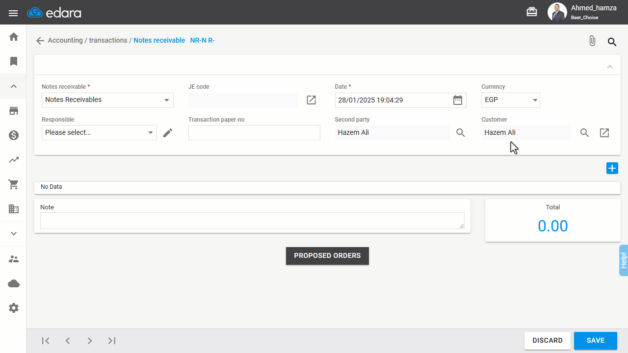
Task: Open shopping cart icon in sidebar
Action: click(x=14, y=184)
